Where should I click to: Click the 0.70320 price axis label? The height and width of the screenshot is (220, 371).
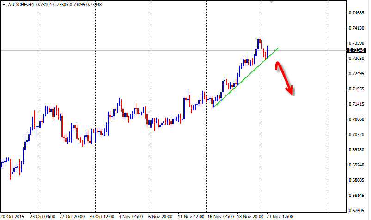pos(357,135)
